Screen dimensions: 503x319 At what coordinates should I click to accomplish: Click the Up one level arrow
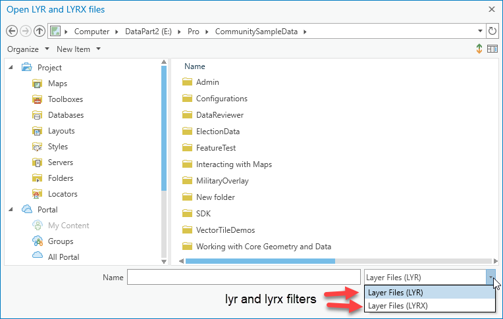[39, 31]
